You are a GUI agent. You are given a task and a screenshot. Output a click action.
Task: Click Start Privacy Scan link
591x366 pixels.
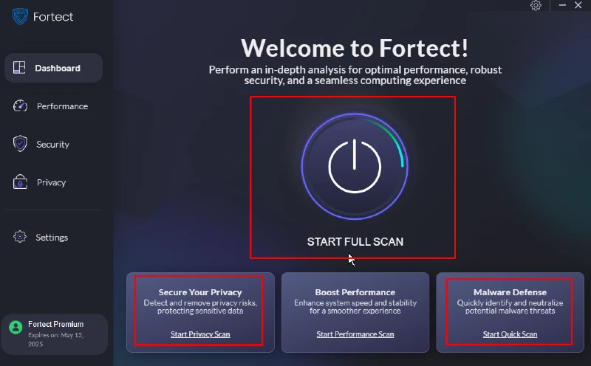(200, 334)
